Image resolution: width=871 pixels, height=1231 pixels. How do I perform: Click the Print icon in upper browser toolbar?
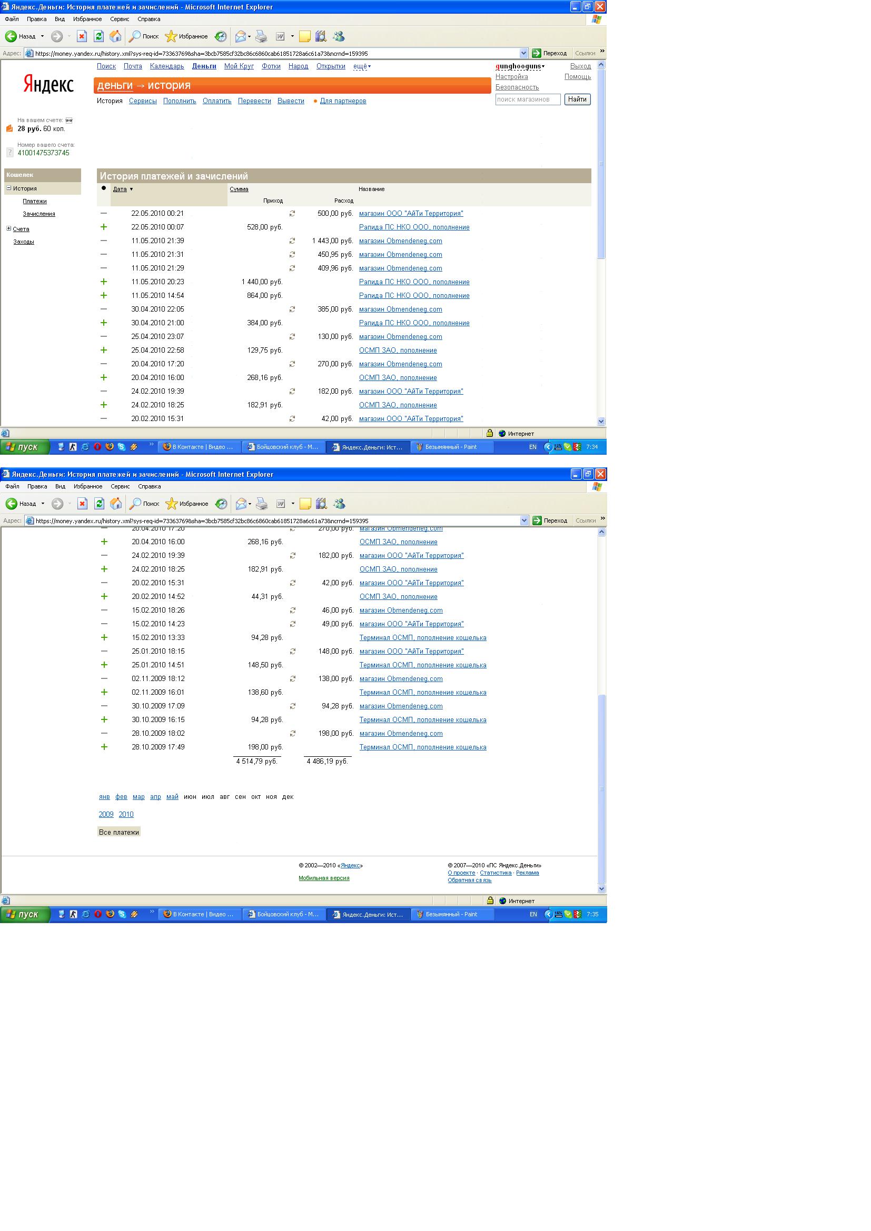pyautogui.click(x=261, y=36)
